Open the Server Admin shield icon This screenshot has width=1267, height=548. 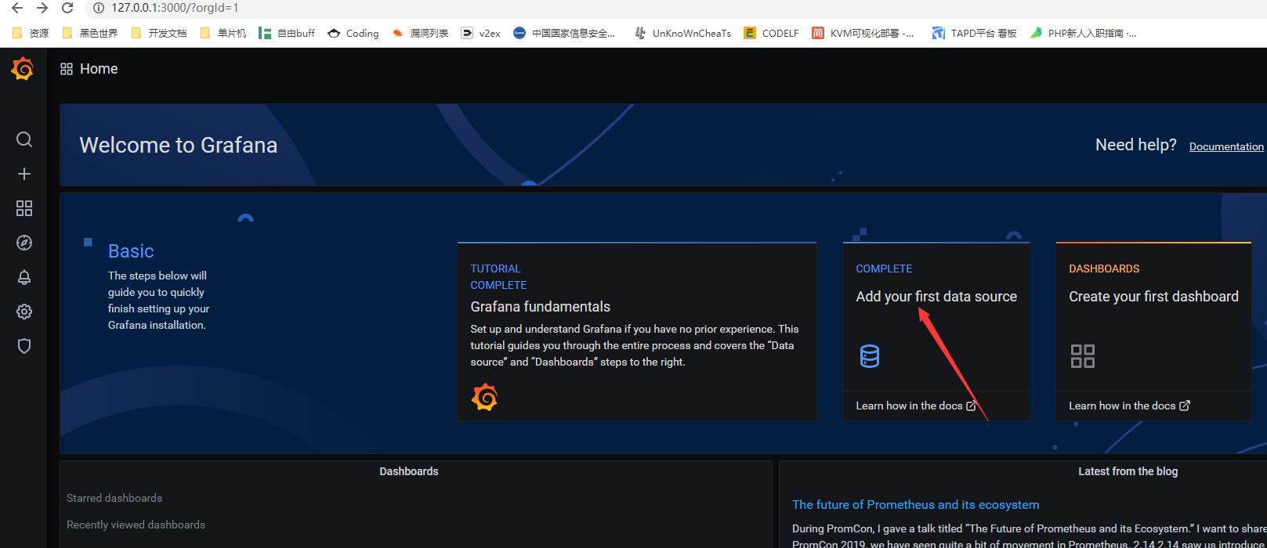coord(24,346)
